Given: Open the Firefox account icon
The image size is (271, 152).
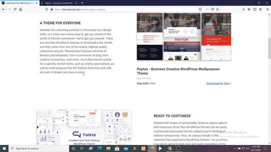Looking at the screenshot, I should point(260,9).
